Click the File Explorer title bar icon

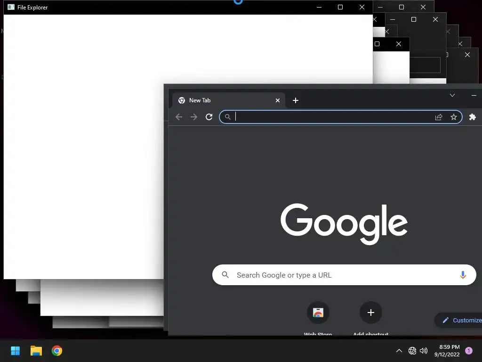pos(11,7)
